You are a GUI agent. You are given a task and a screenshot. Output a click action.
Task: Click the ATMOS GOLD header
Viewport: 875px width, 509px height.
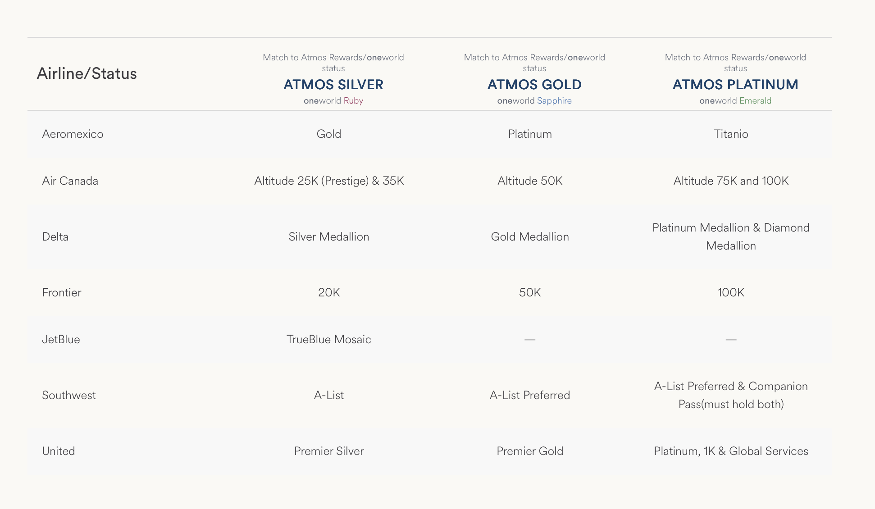pos(534,84)
